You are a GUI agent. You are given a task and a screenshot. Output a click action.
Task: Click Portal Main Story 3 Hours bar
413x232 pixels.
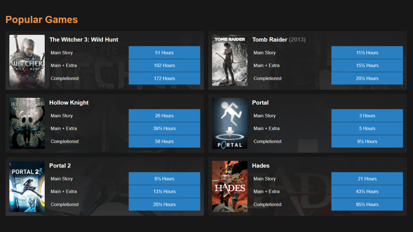tap(367, 116)
